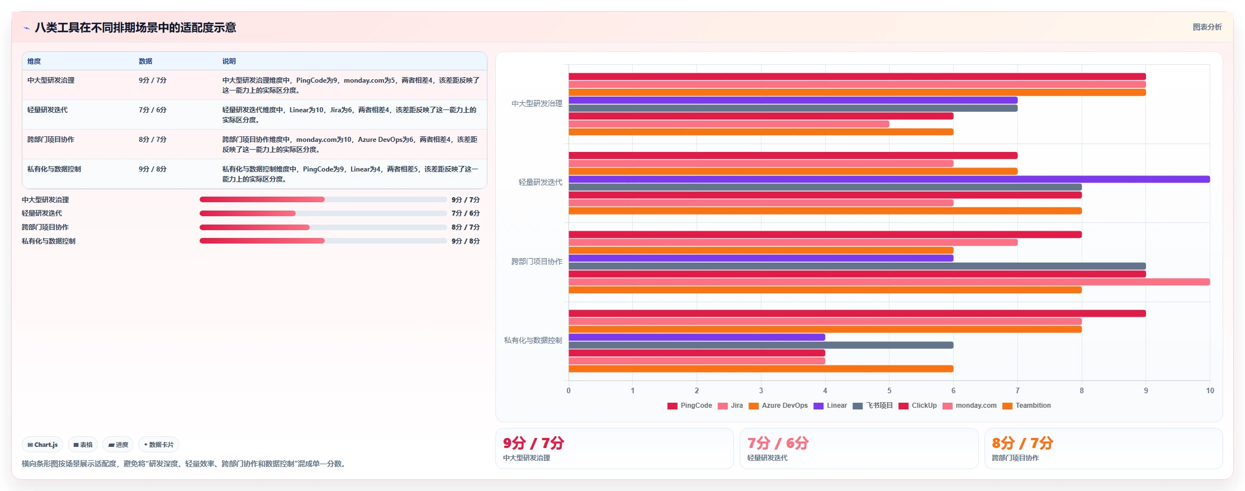Click the x-axis tick label 0
The height and width of the screenshot is (491, 1245).
coord(569,391)
